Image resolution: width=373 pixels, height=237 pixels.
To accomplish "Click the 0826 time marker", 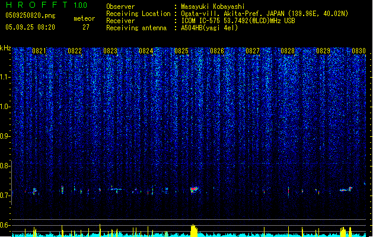I will click(217, 50).
